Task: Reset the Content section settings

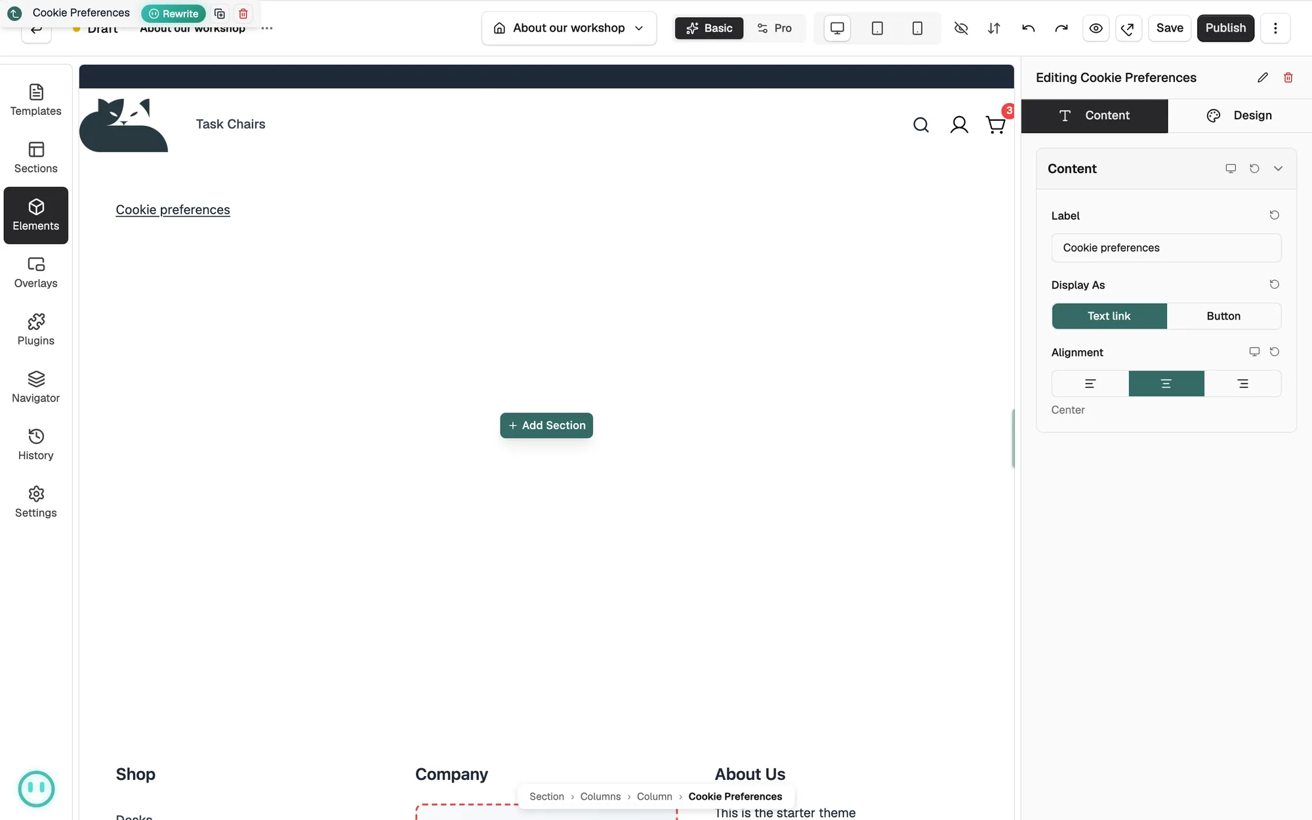Action: (1254, 169)
